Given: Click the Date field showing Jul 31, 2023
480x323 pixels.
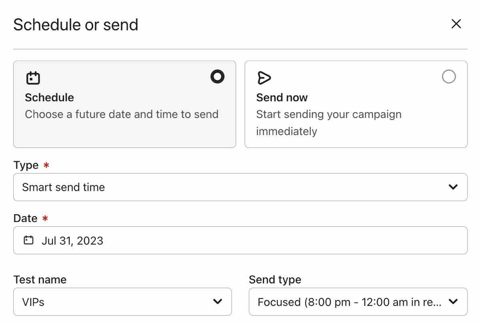Looking at the screenshot, I should click(x=240, y=240).
